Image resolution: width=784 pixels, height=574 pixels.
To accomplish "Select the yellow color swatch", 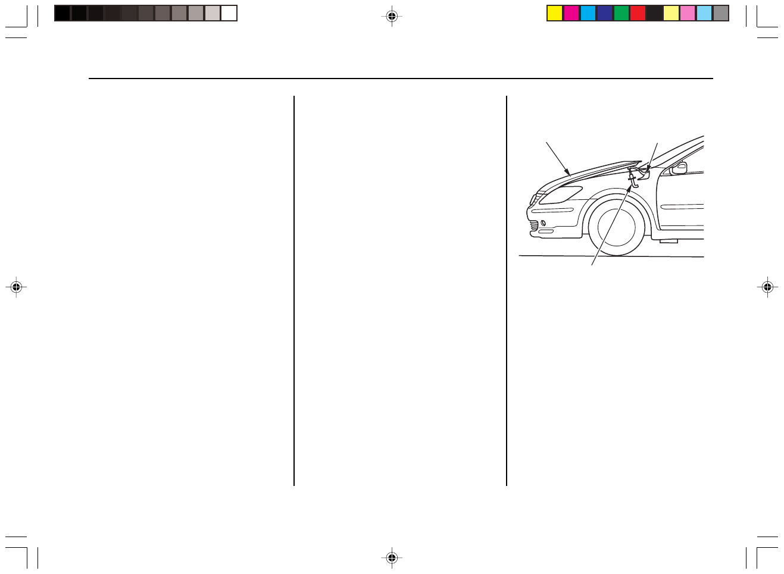I will [555, 13].
